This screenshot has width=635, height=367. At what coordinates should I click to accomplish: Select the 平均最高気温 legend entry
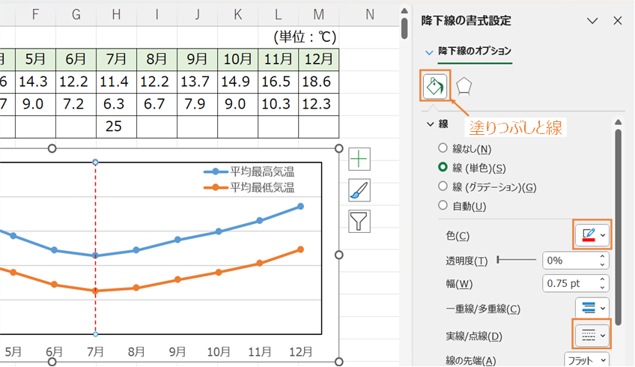(x=249, y=172)
